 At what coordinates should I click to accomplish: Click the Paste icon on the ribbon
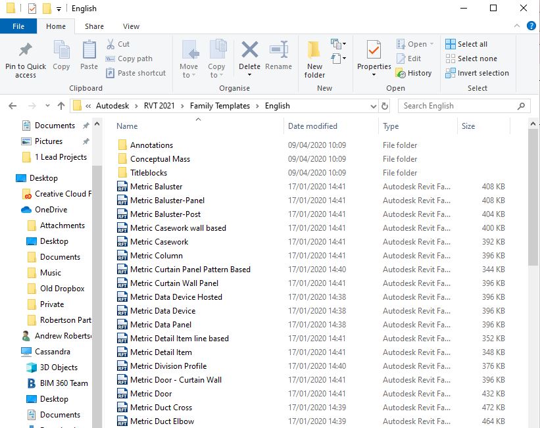tap(89, 57)
